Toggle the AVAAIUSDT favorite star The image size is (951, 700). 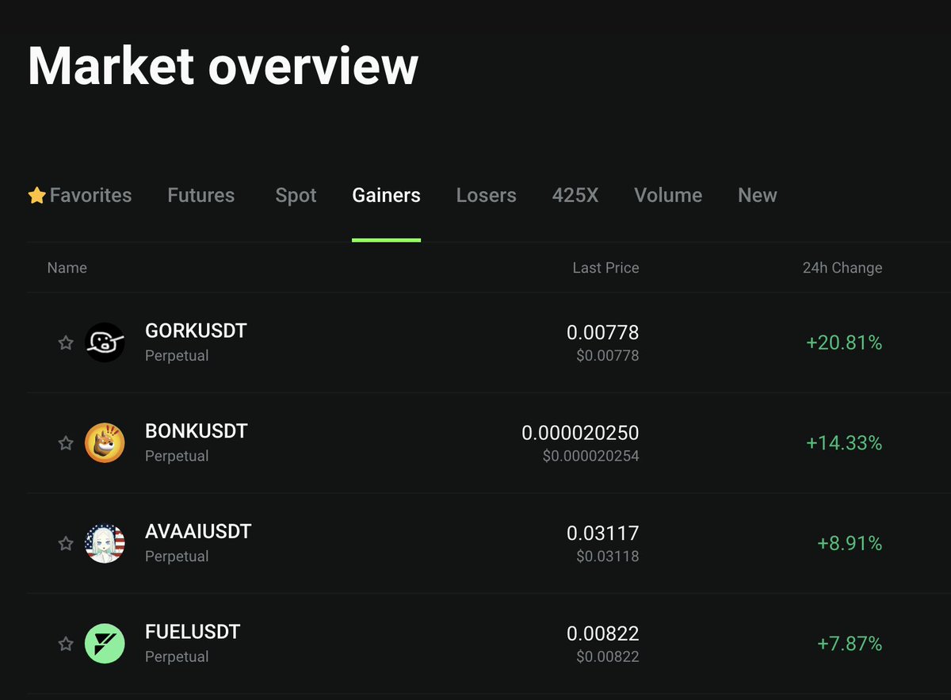pyautogui.click(x=66, y=544)
